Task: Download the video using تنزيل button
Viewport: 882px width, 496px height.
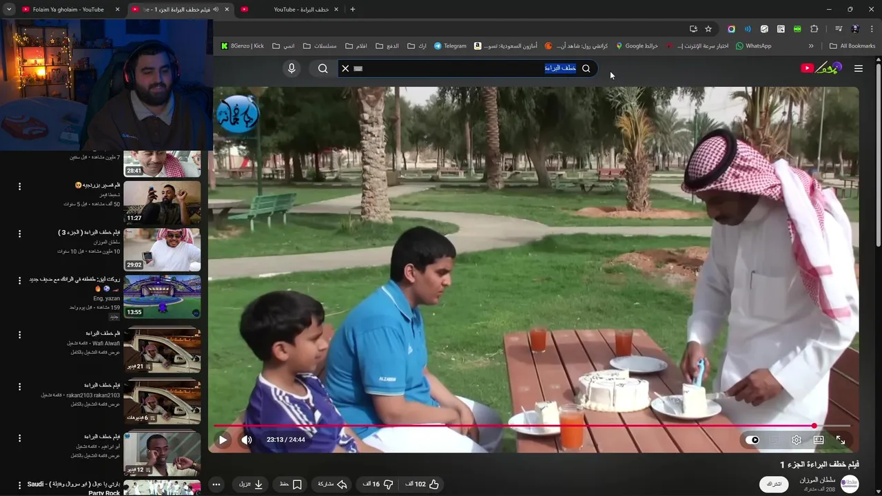Action: (251, 484)
